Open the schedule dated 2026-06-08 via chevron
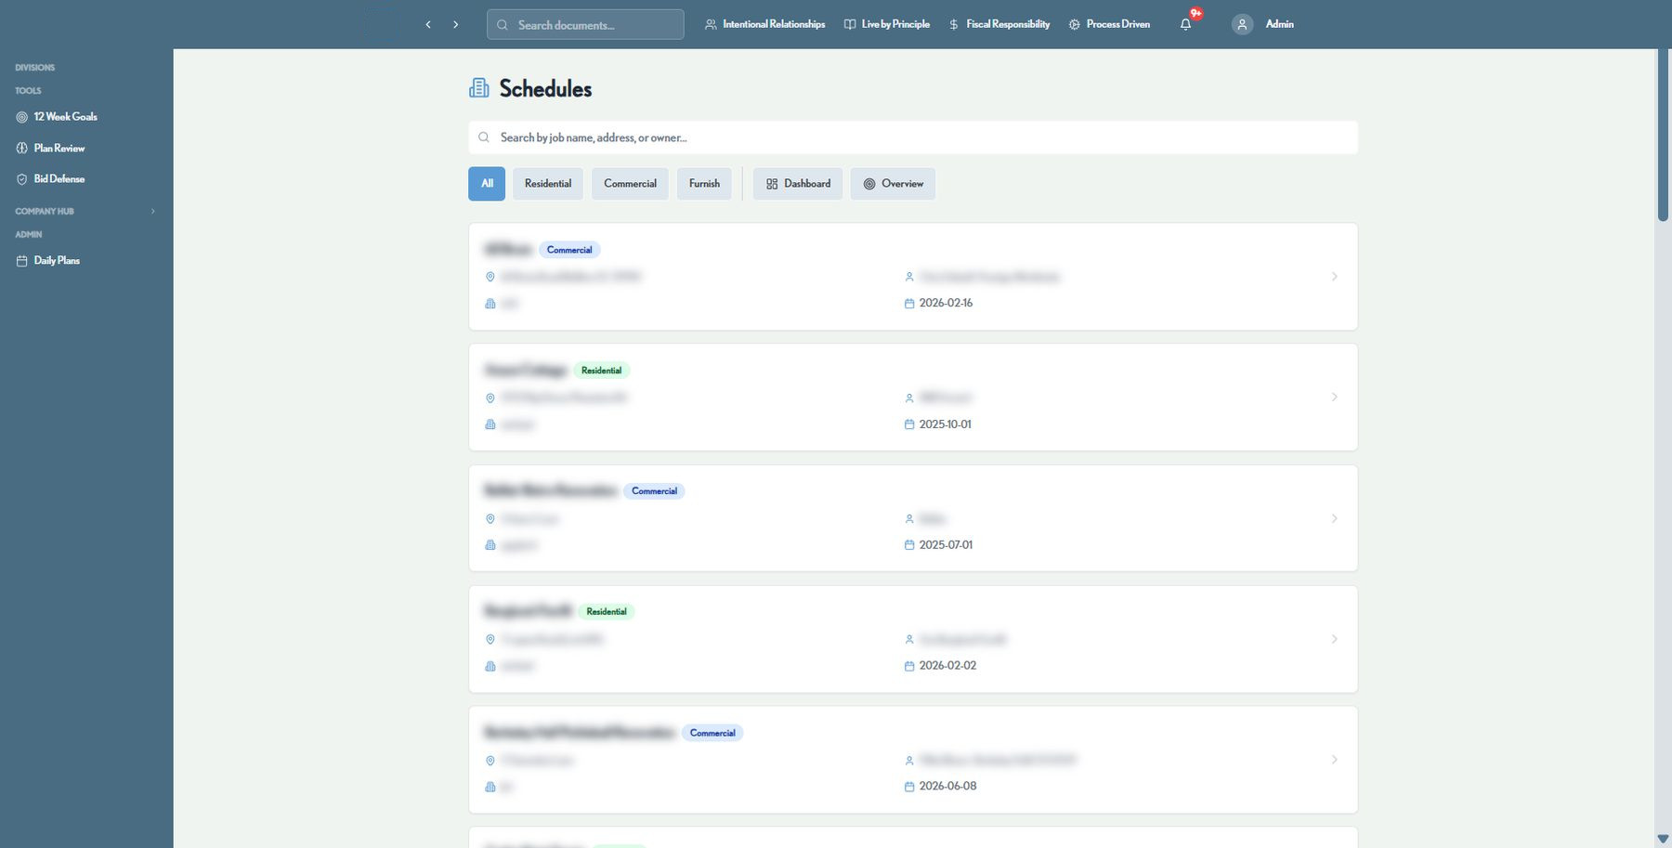1672x848 pixels. point(1335,760)
